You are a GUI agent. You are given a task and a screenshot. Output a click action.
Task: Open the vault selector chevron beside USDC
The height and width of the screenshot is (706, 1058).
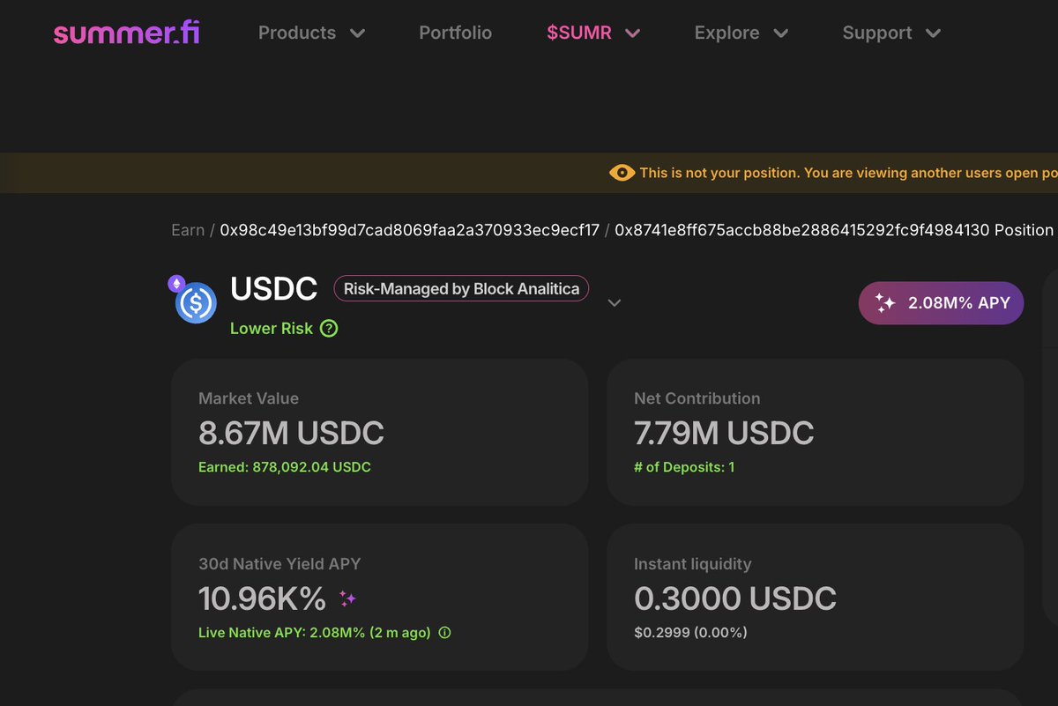click(615, 303)
